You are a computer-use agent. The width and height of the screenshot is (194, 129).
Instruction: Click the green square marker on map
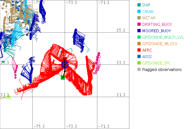pyautogui.click(x=63, y=78)
